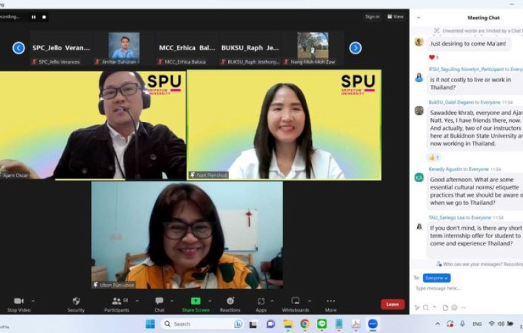The height and width of the screenshot is (333, 523).
Task: Open emoji picker in chat
Action: pos(454,308)
